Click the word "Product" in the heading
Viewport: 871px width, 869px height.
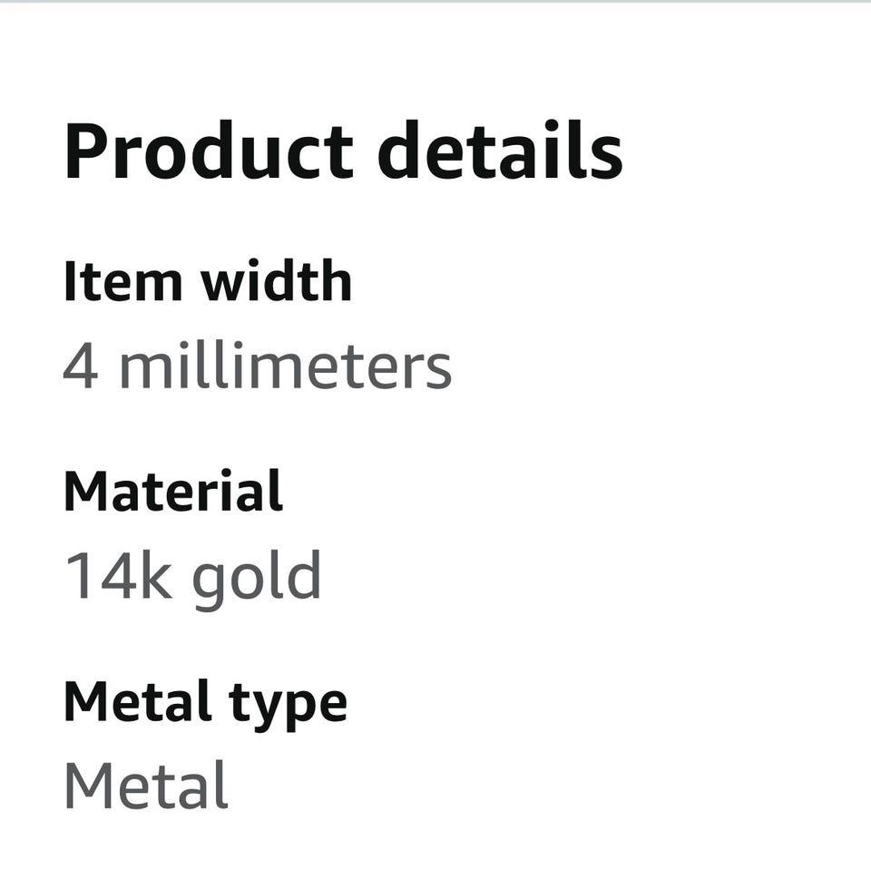point(208,152)
